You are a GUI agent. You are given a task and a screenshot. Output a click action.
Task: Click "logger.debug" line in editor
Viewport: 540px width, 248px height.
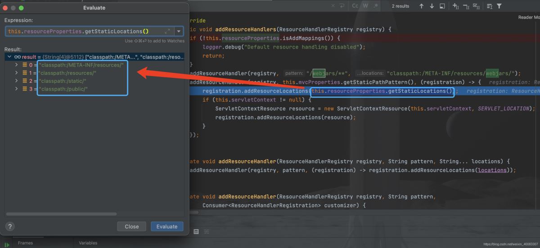284,47
